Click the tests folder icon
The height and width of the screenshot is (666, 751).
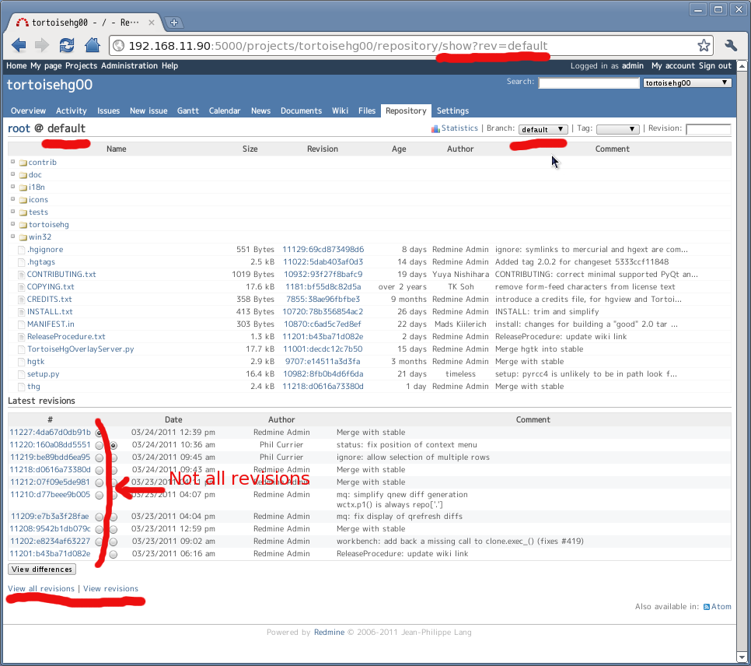tap(23, 212)
